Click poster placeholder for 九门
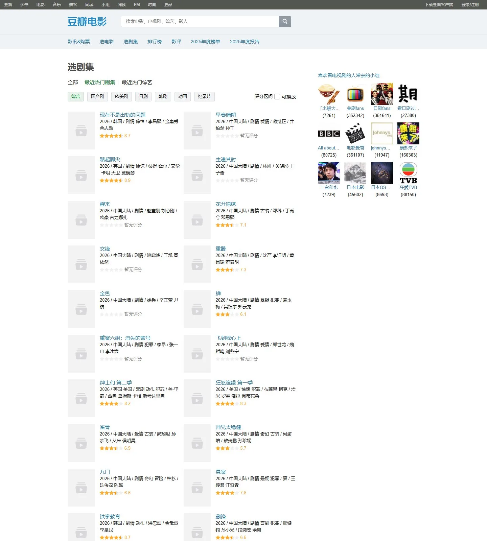The image size is (487, 541). pos(81,488)
